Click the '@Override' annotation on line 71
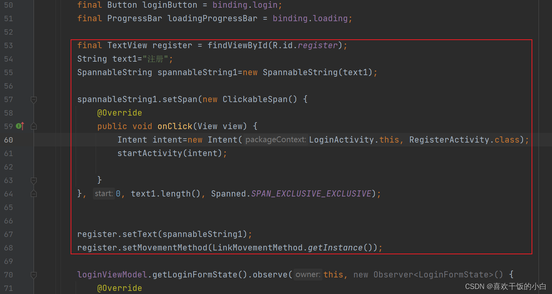552x294 pixels. [120, 288]
